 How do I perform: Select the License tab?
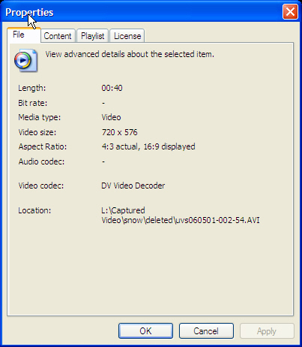tap(127, 36)
